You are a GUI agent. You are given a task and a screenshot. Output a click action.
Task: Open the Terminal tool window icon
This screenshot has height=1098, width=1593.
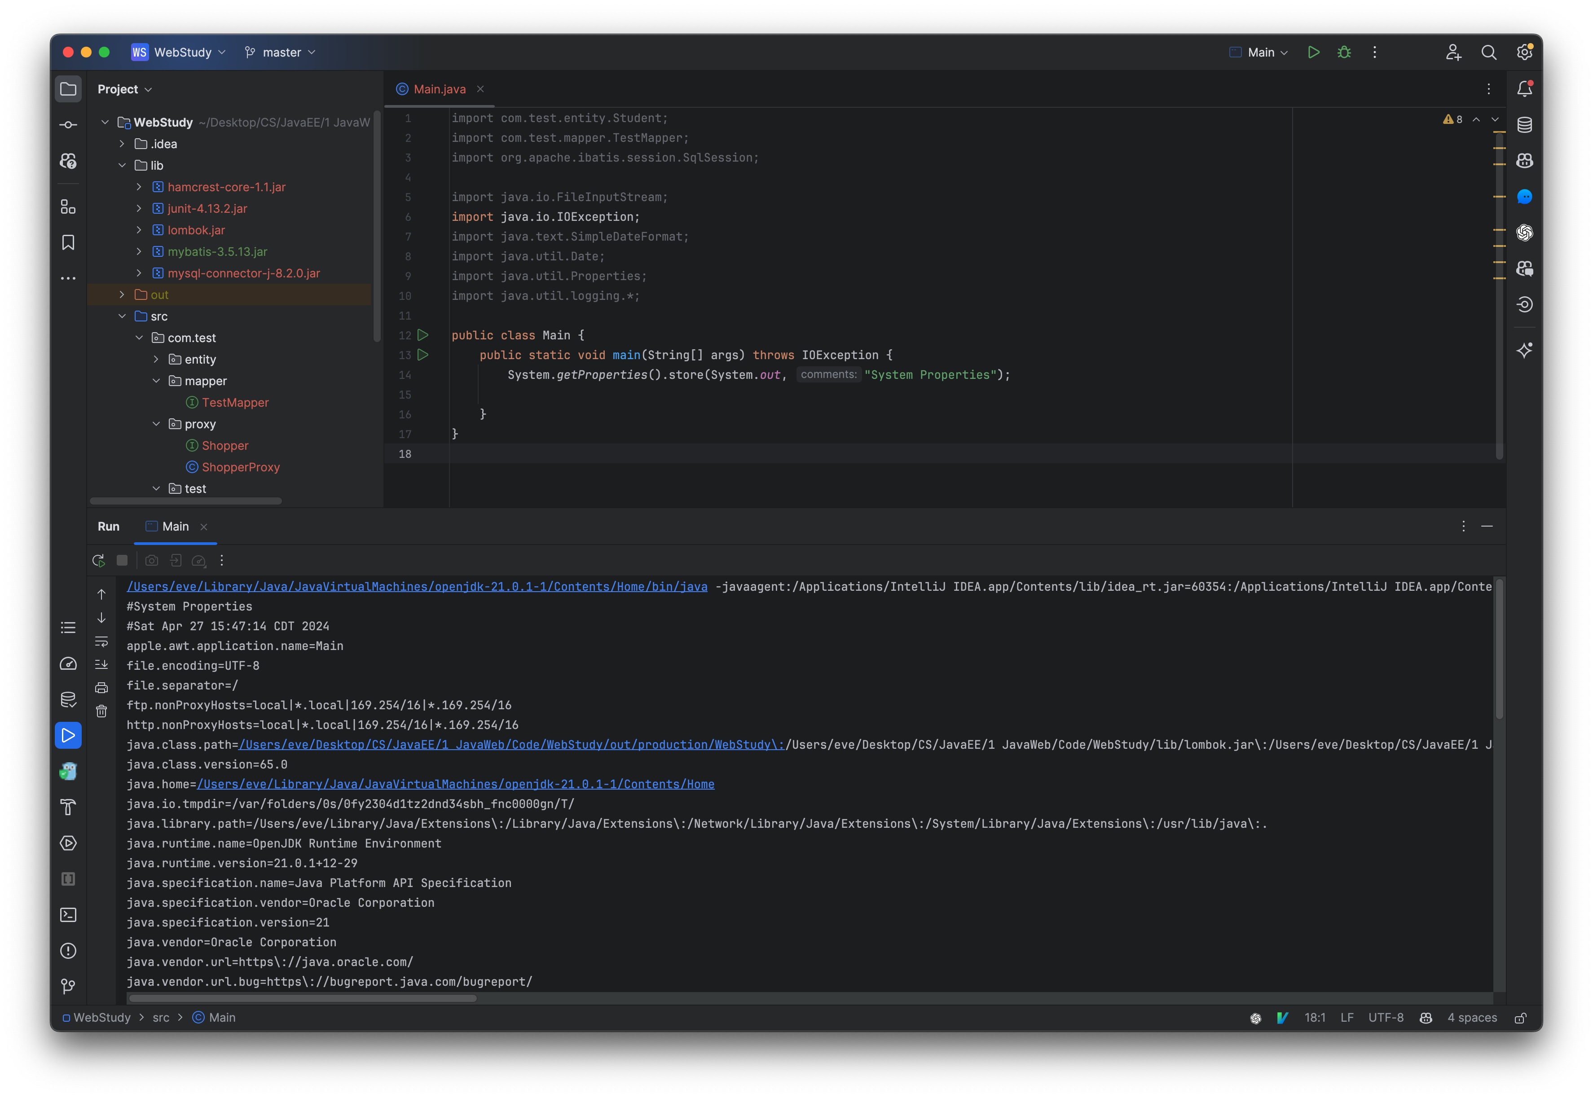click(x=68, y=914)
